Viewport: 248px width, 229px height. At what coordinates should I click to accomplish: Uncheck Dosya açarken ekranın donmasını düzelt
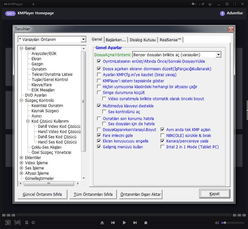(x=99, y=69)
